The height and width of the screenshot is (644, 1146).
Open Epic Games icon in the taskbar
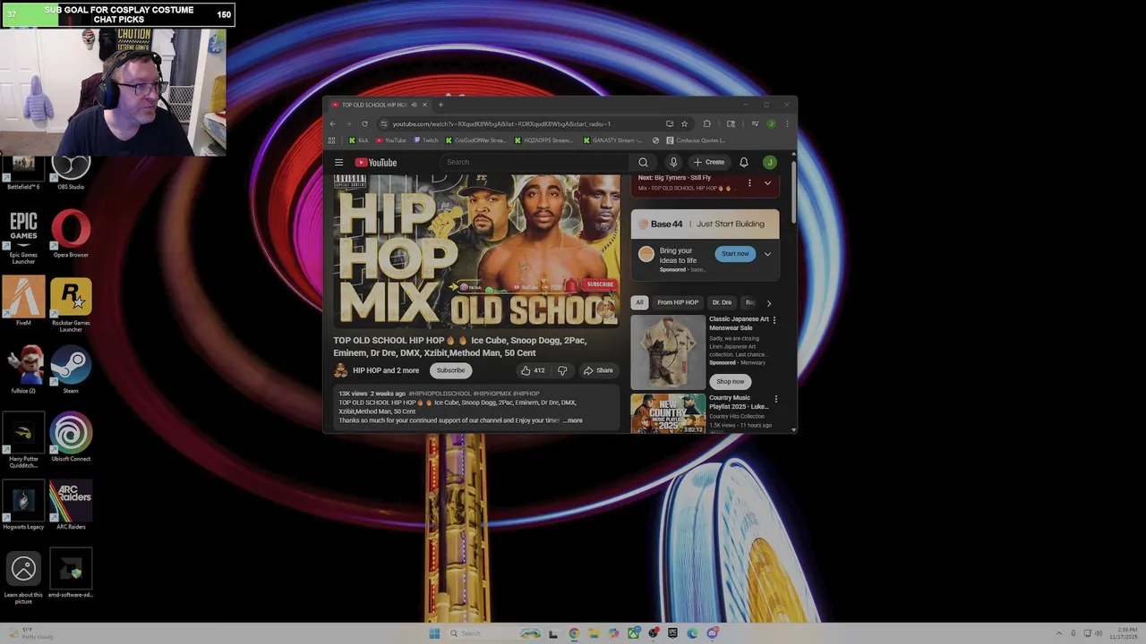click(x=672, y=633)
